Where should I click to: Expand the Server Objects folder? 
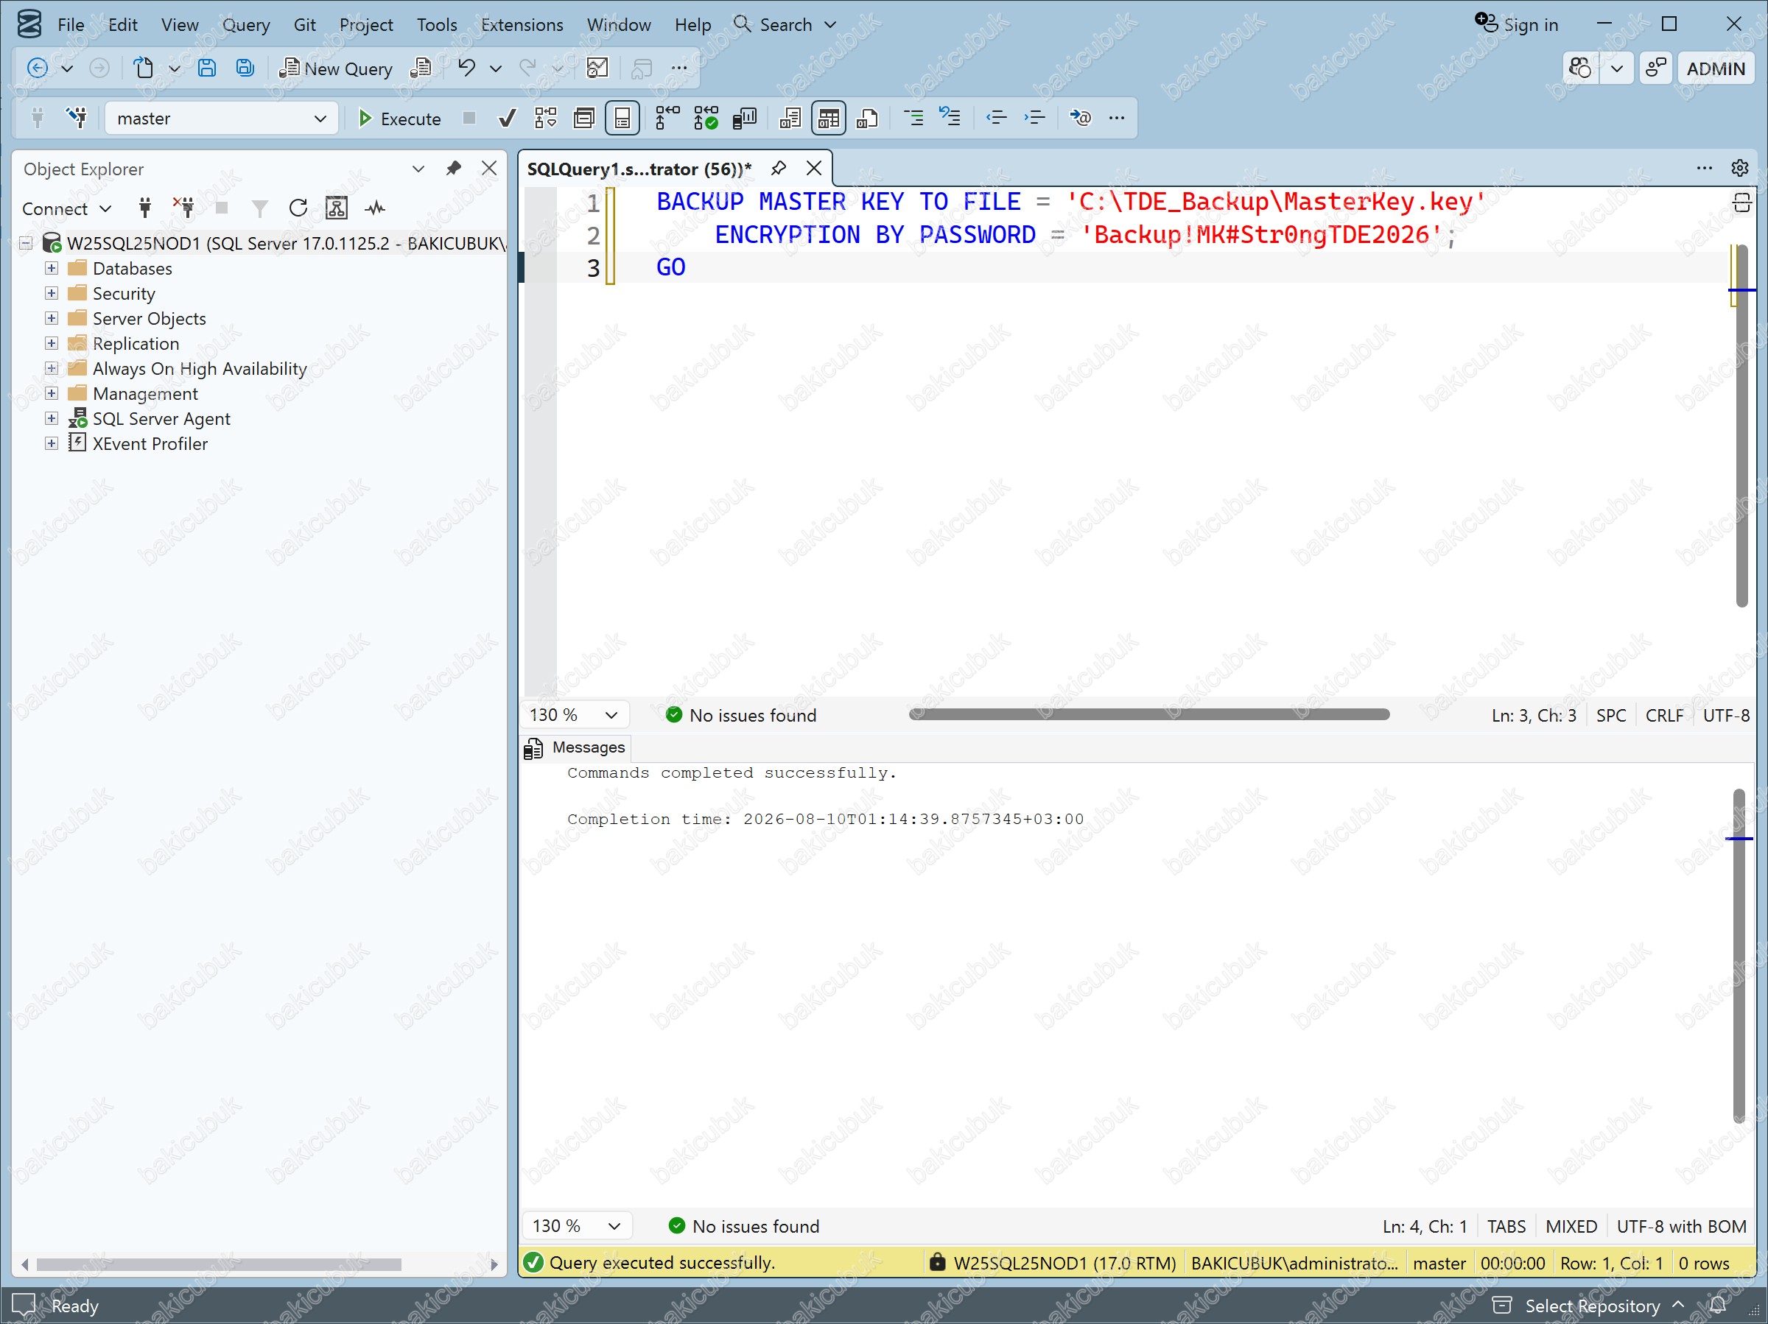(x=51, y=318)
